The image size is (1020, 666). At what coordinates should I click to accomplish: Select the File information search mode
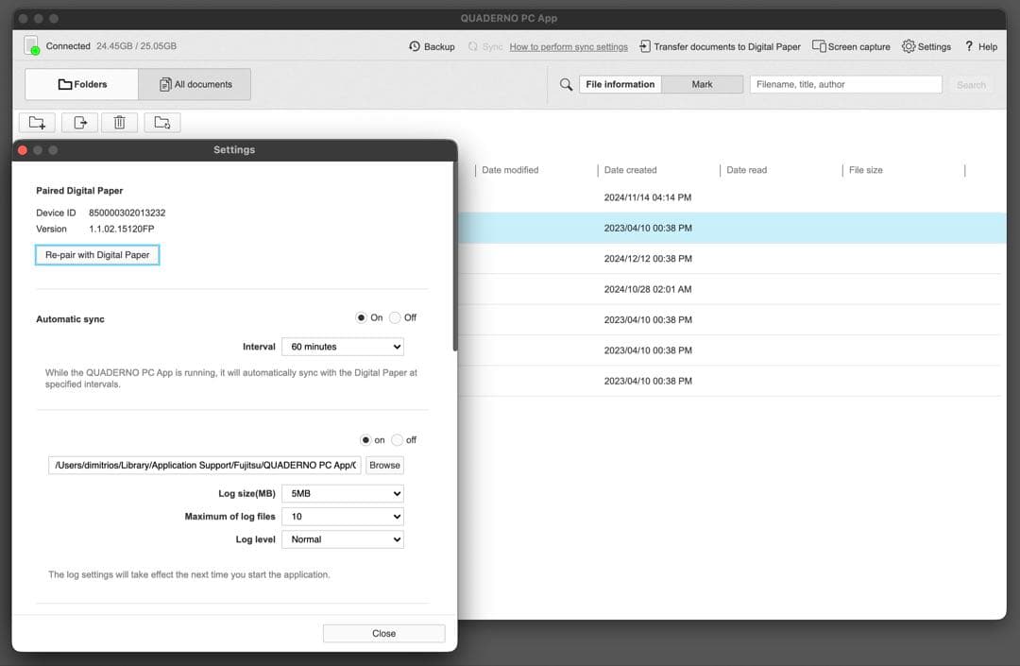pos(620,85)
